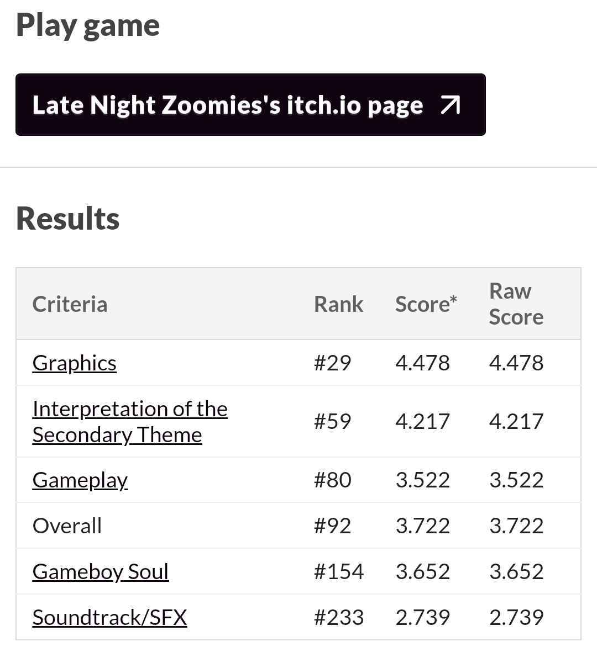Open the Graphics criteria link
The width and height of the screenshot is (597, 663).
coord(75,363)
